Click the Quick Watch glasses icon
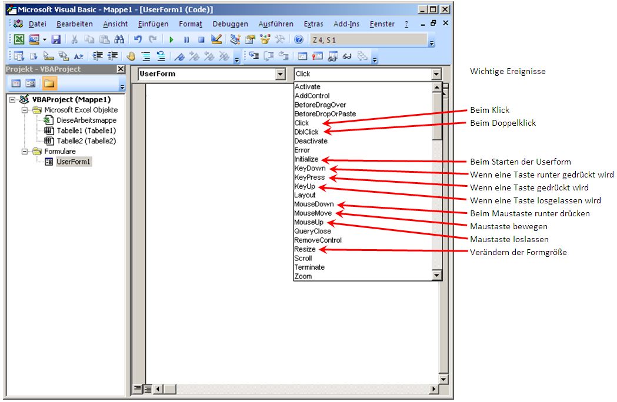 pyautogui.click(x=347, y=56)
